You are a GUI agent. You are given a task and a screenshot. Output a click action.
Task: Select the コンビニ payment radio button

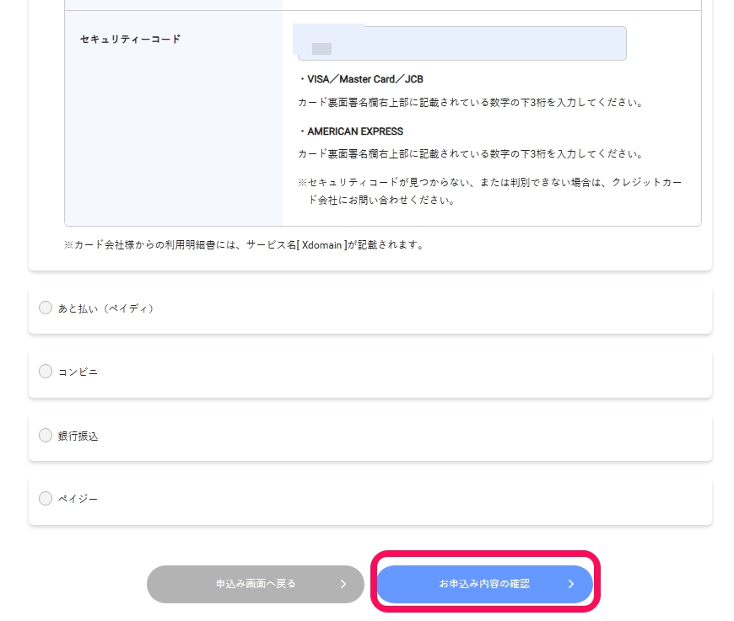pos(46,371)
